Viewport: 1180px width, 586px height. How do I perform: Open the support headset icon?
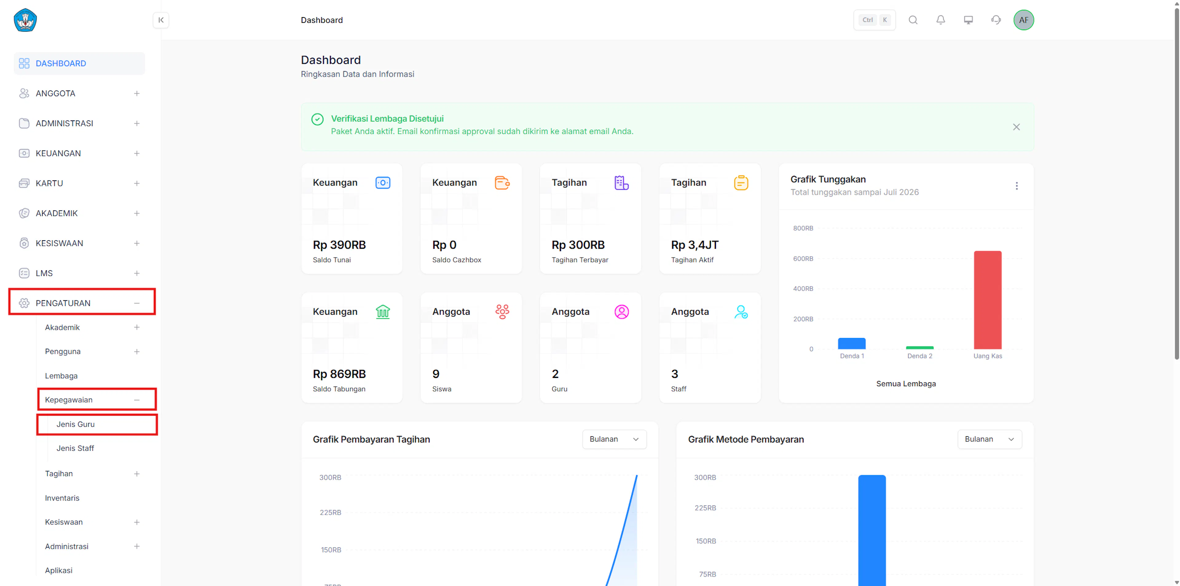click(x=996, y=20)
